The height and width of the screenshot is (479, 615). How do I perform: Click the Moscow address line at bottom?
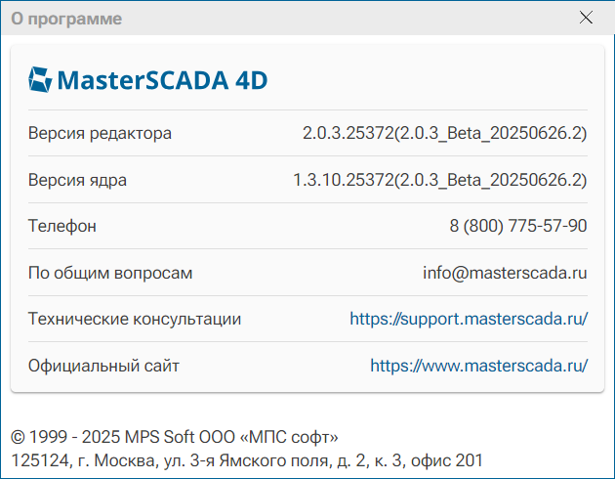247,460
